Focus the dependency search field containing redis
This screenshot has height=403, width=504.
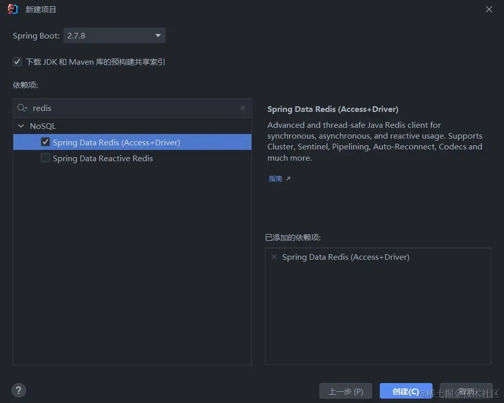[132, 108]
